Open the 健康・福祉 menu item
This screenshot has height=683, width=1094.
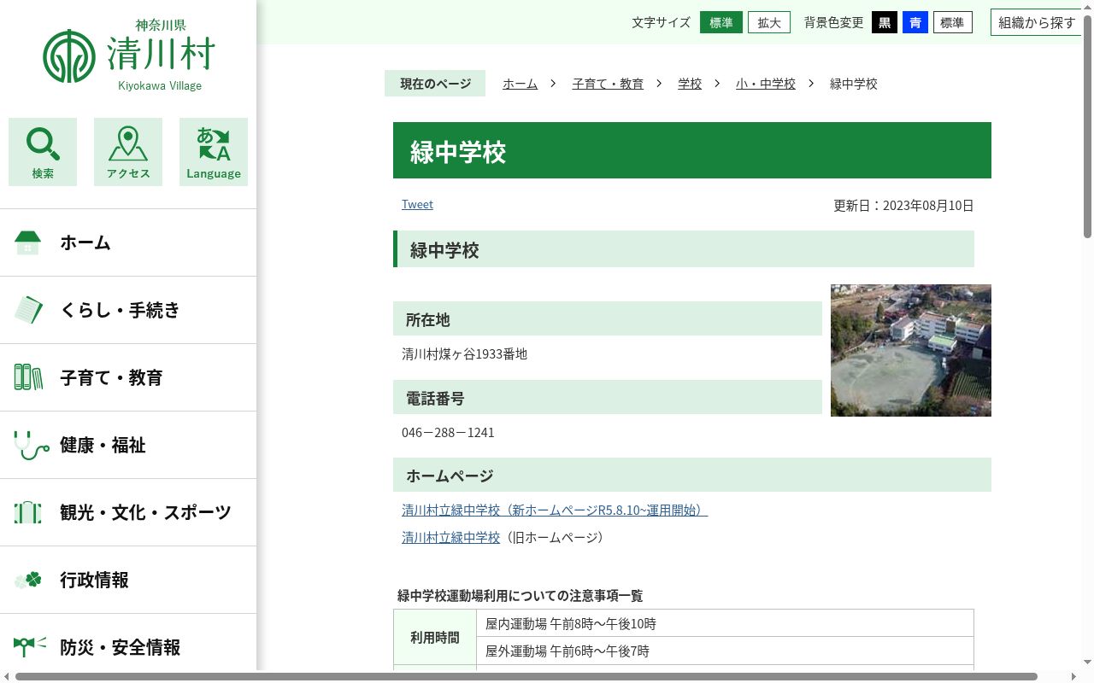[x=128, y=445]
